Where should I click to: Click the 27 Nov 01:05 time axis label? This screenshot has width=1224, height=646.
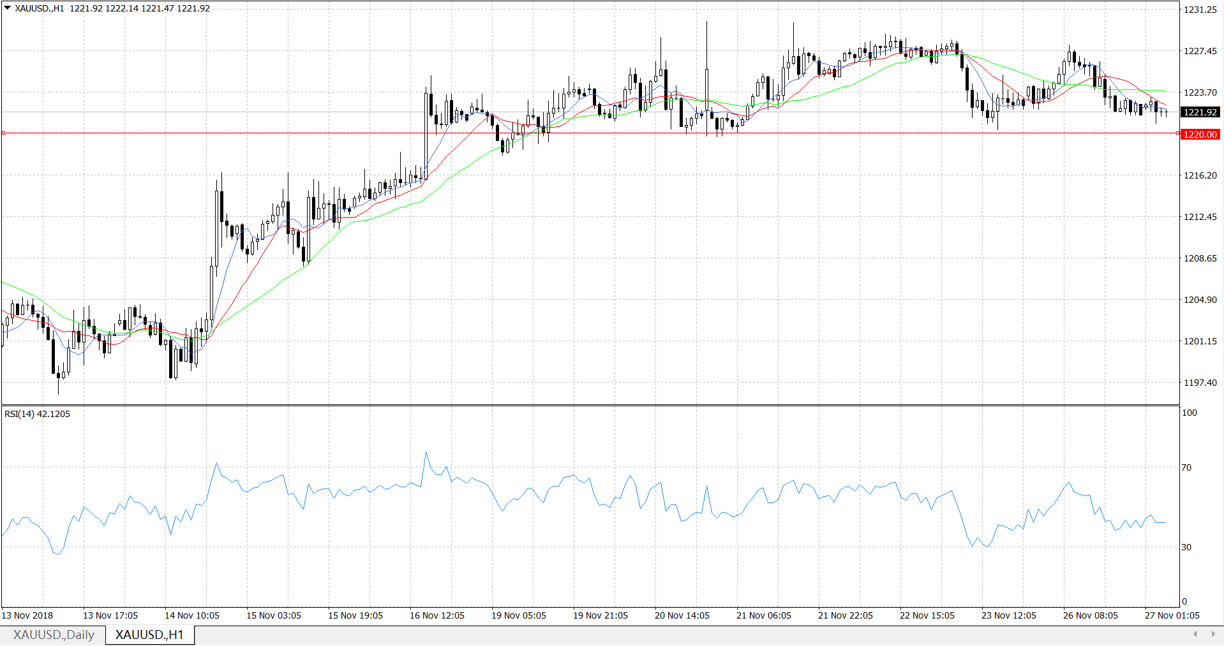pos(1172,615)
